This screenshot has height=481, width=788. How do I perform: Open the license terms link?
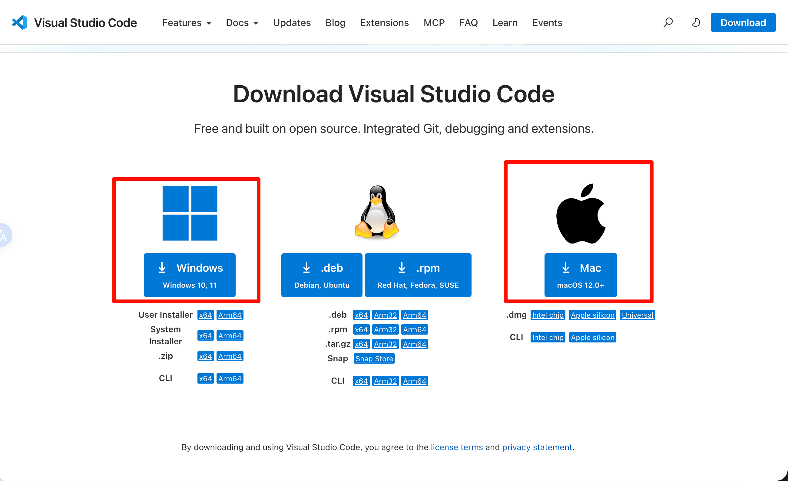[x=457, y=447]
